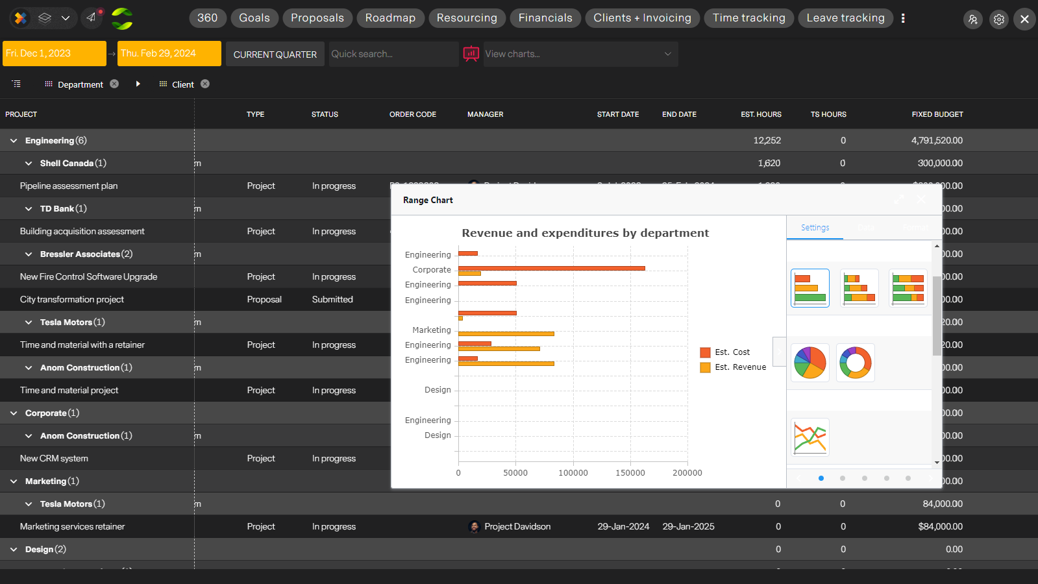Viewport: 1038px width, 584px height.
Task: Collapse Bressler Associates (2) group
Action: click(x=29, y=254)
